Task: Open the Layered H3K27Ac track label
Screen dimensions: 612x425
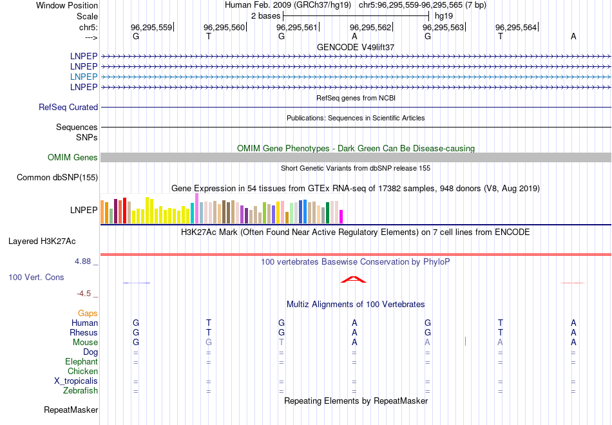Action: [x=42, y=241]
